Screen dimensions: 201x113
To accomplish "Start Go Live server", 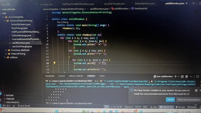I will [180, 107].
